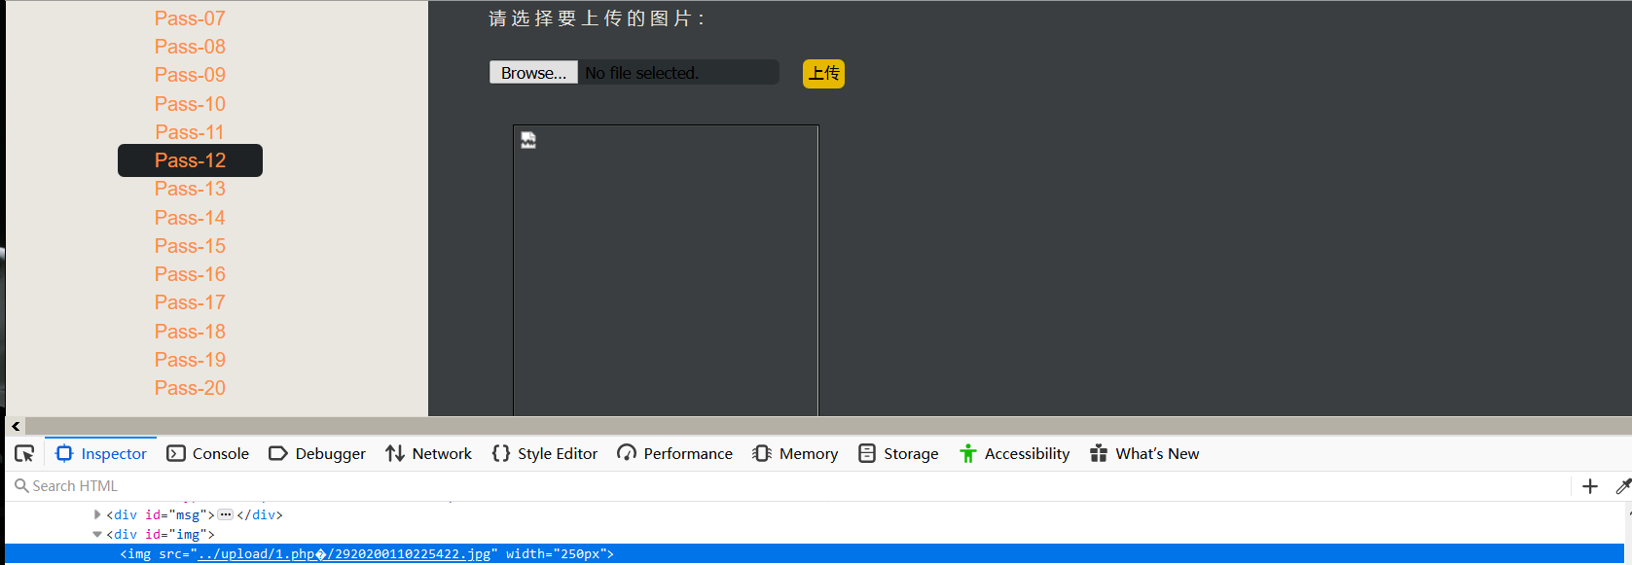Expand the div id="msg" node

97,514
